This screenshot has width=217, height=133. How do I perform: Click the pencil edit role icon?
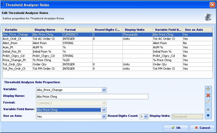point(208,102)
